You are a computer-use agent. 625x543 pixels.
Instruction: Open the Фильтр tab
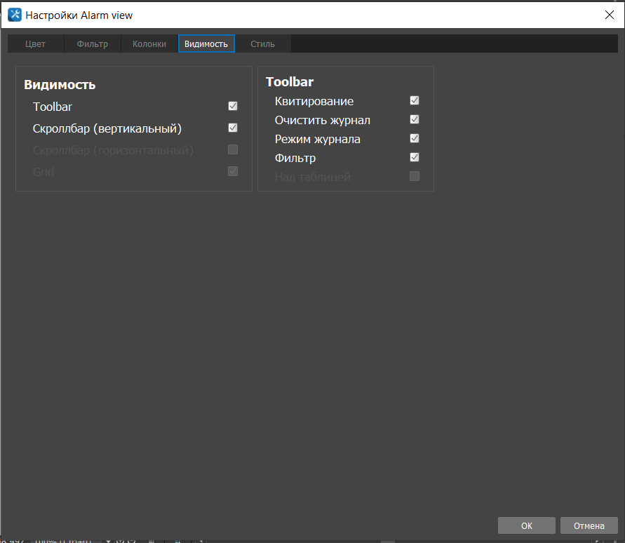click(x=93, y=44)
